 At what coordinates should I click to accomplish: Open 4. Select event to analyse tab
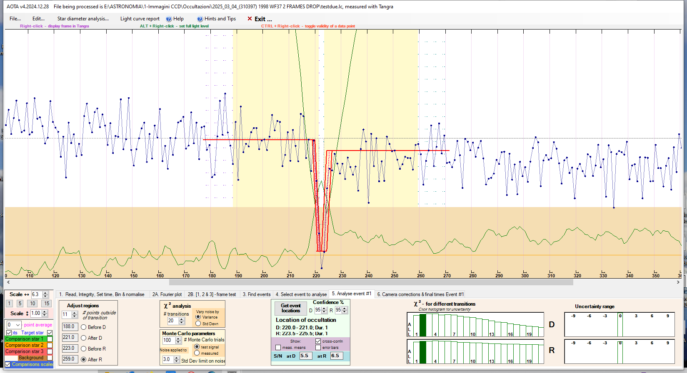[301, 294]
